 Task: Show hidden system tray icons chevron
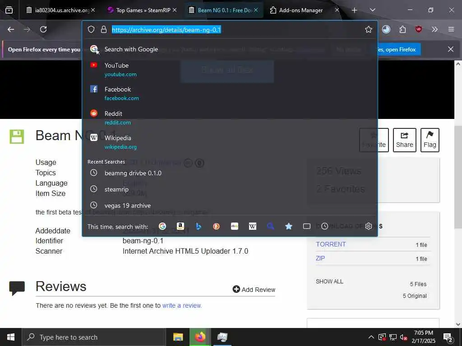(371, 337)
